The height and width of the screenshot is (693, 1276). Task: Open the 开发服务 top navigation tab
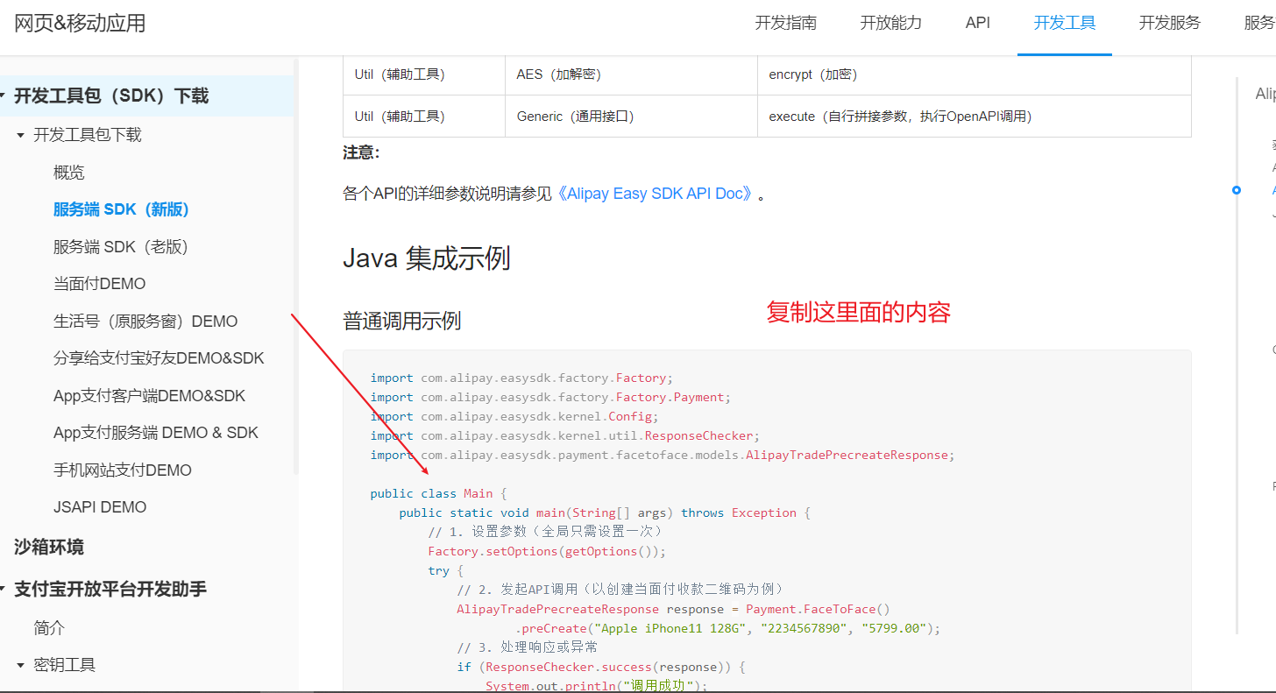click(1170, 23)
